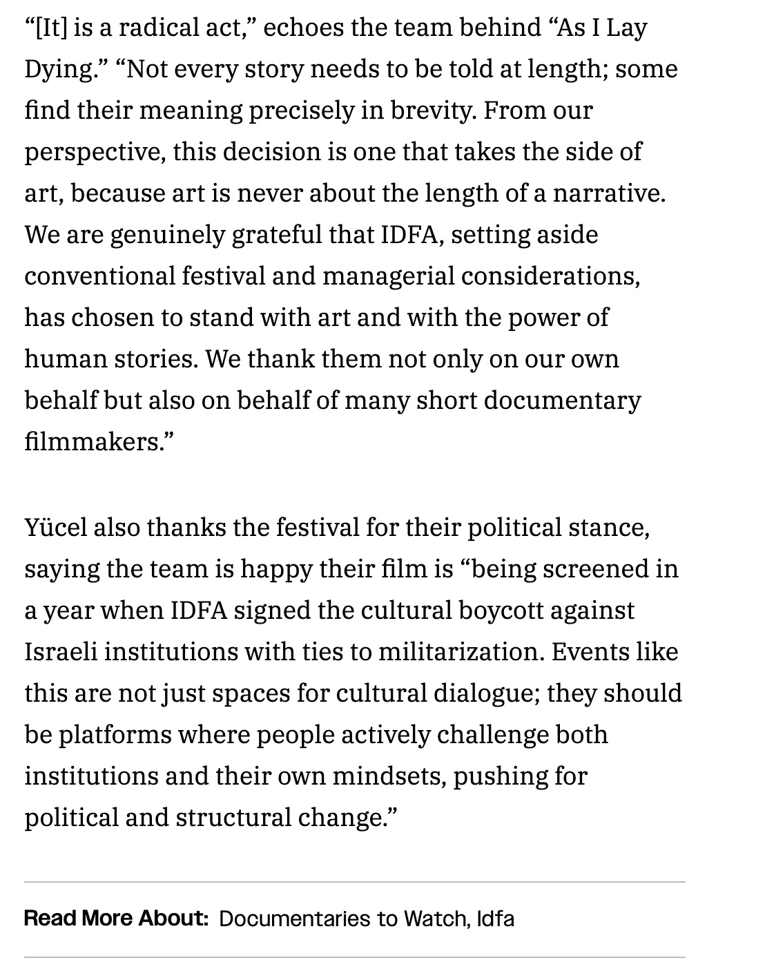Click the phrase "political and structural change"
The width and height of the screenshot is (765, 978).
point(205,818)
